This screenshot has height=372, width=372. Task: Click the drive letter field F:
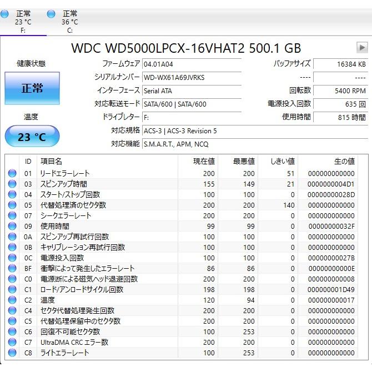point(192,117)
